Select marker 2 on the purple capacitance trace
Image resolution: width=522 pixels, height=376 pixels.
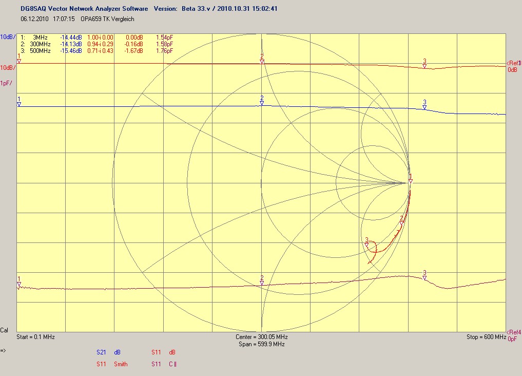click(262, 283)
